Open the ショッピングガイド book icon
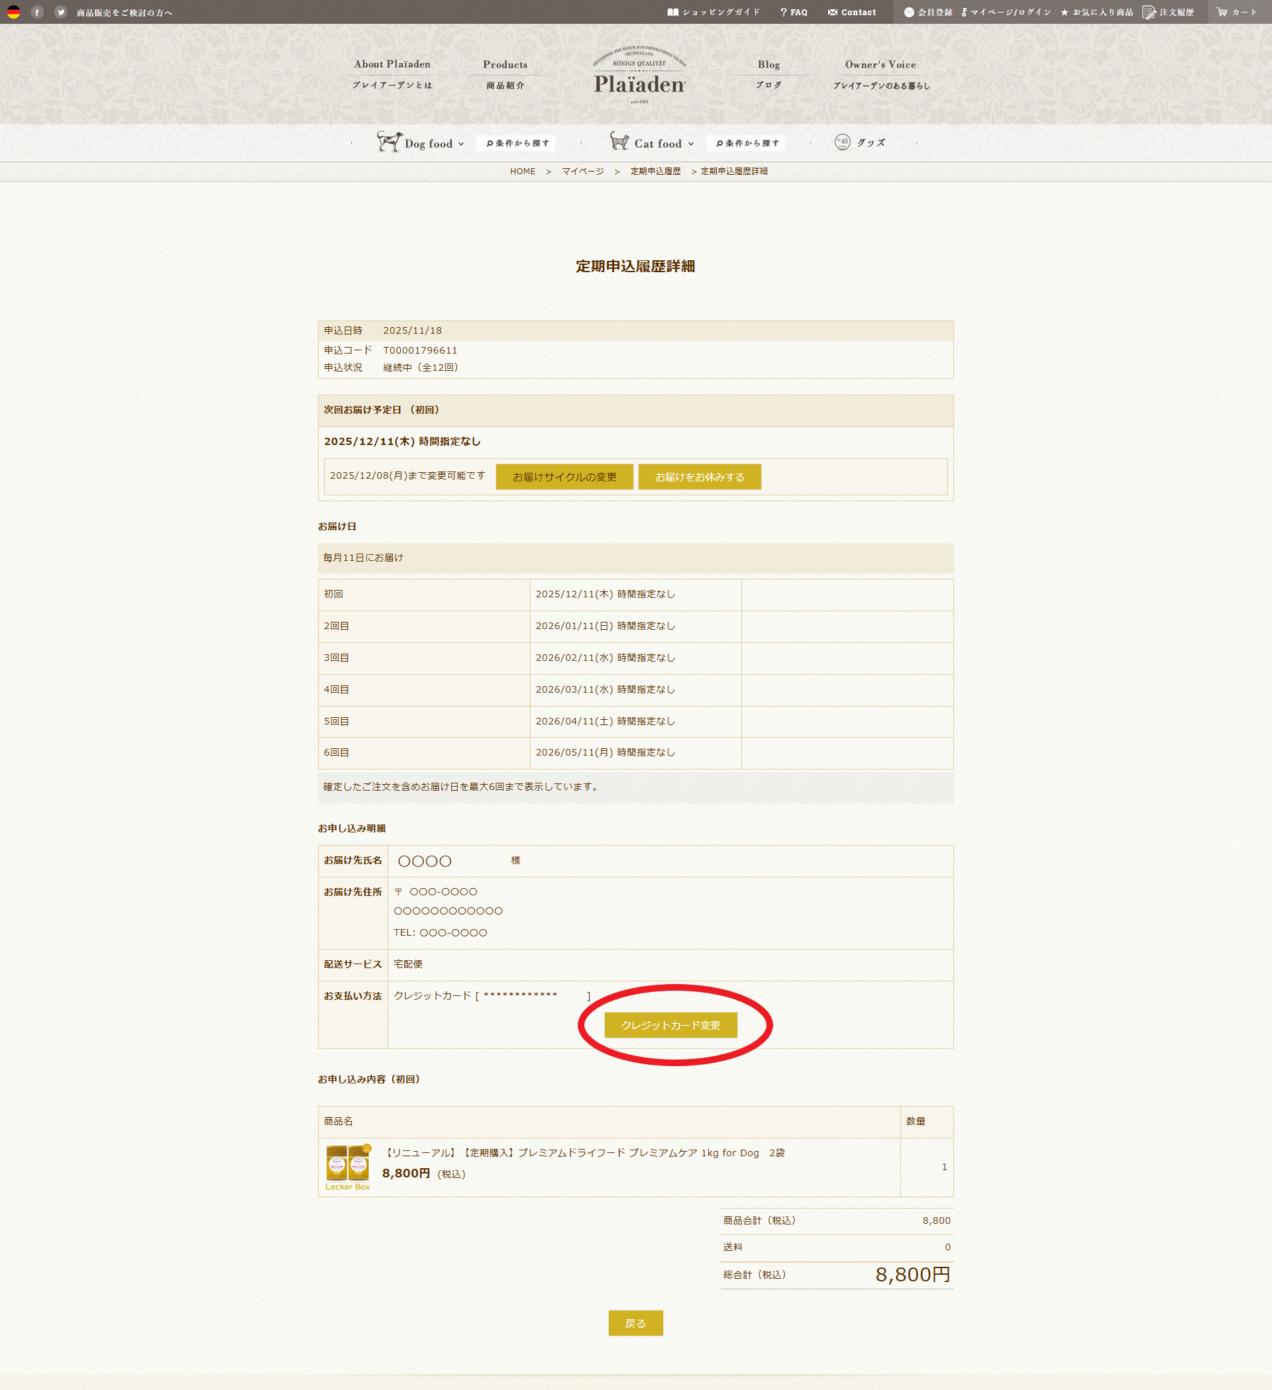Image resolution: width=1272 pixels, height=1390 pixels. 672,12
